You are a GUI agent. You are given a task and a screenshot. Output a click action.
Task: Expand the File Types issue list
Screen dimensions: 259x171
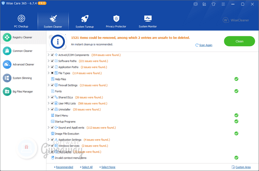[48, 73]
